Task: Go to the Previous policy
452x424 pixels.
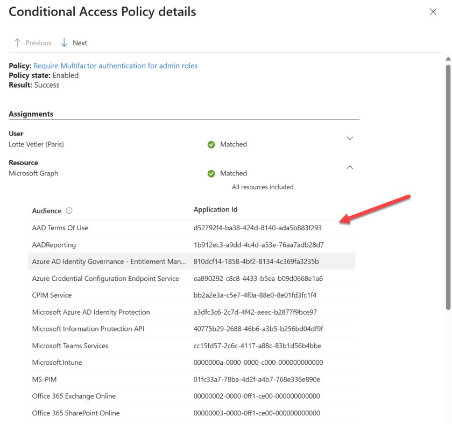Action: [x=33, y=43]
